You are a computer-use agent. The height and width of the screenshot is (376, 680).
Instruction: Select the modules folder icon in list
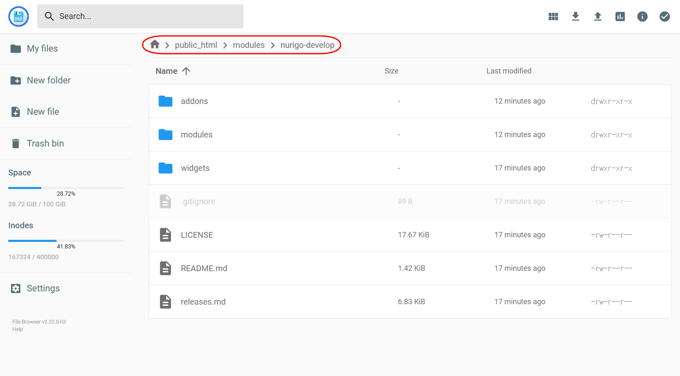tap(165, 135)
